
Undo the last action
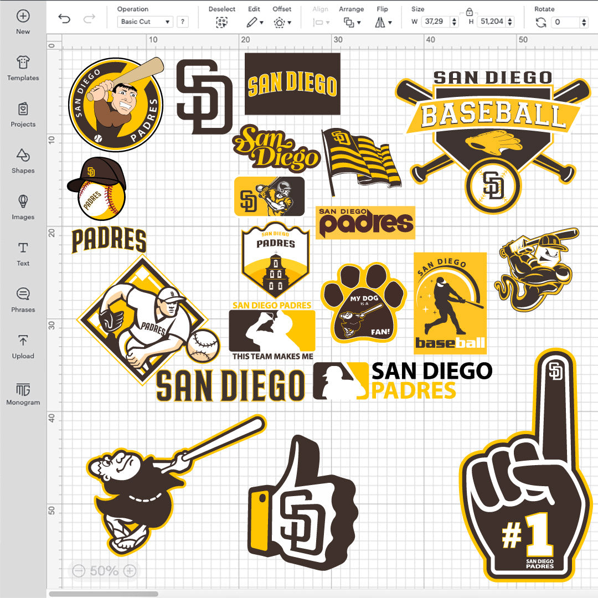tap(65, 20)
